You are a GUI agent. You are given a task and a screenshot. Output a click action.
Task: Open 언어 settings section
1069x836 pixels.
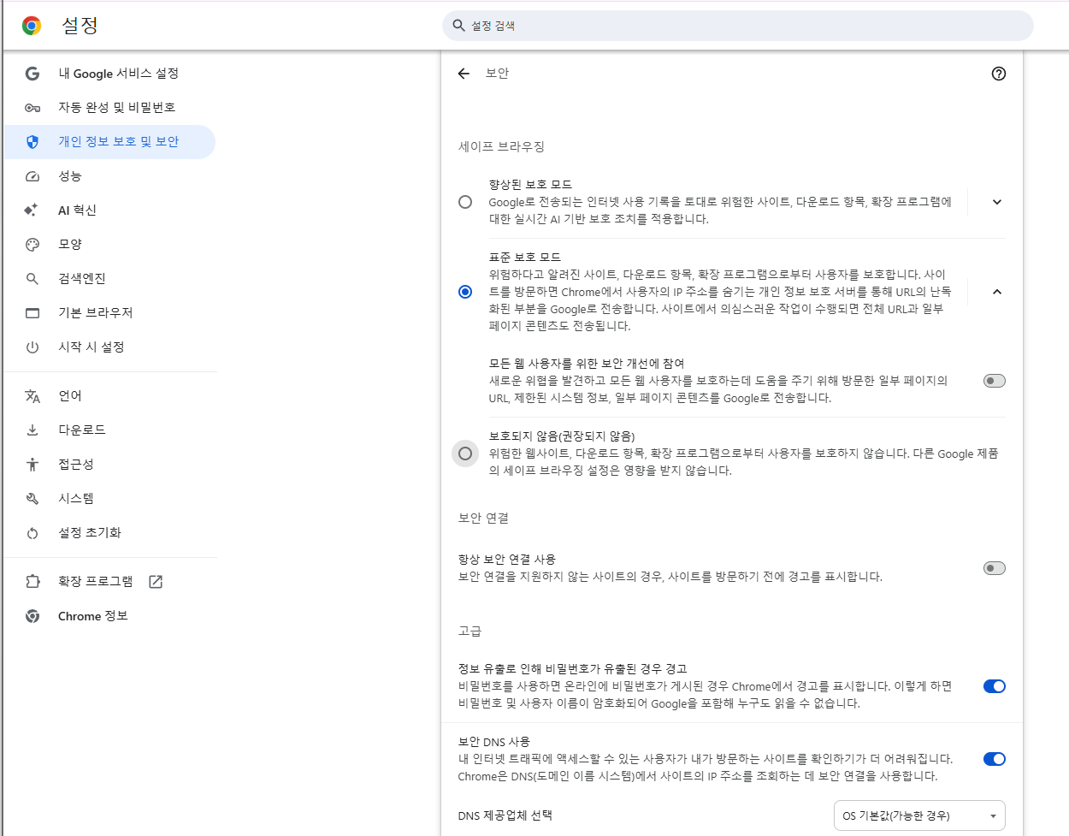[x=109, y=396]
